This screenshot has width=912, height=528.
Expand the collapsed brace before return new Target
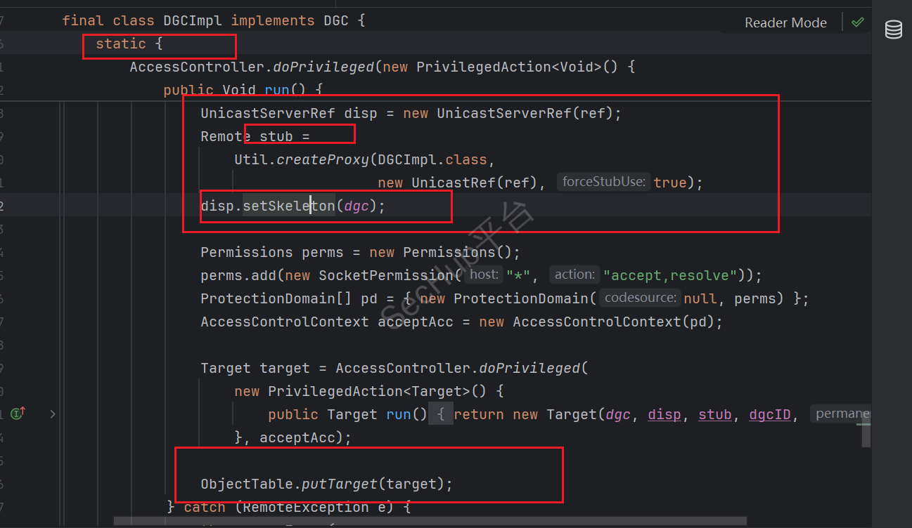point(441,414)
